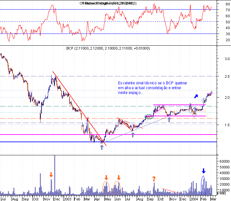Click the 'em alta a actual consolidação' line
Screen dimensions: 231x201
150,88
